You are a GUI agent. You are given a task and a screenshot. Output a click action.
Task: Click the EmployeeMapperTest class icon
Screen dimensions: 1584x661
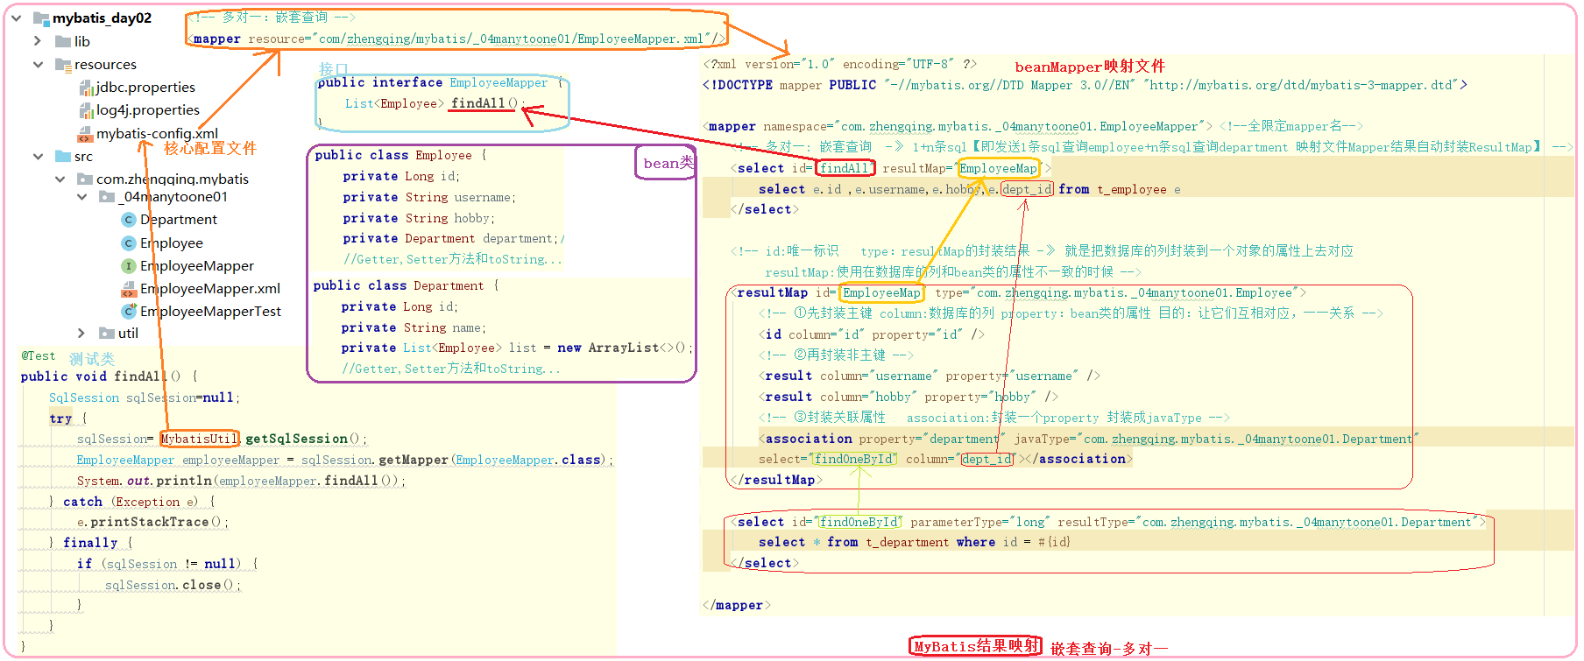coord(129,311)
